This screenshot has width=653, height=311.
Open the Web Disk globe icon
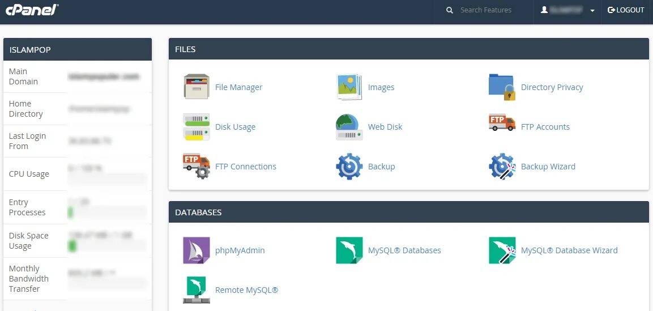pyautogui.click(x=349, y=126)
